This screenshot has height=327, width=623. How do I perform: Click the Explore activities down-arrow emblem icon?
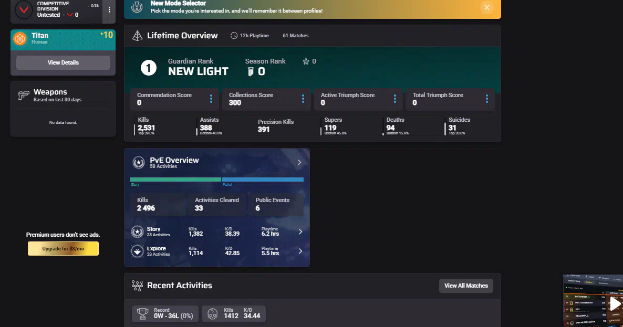pos(137,251)
